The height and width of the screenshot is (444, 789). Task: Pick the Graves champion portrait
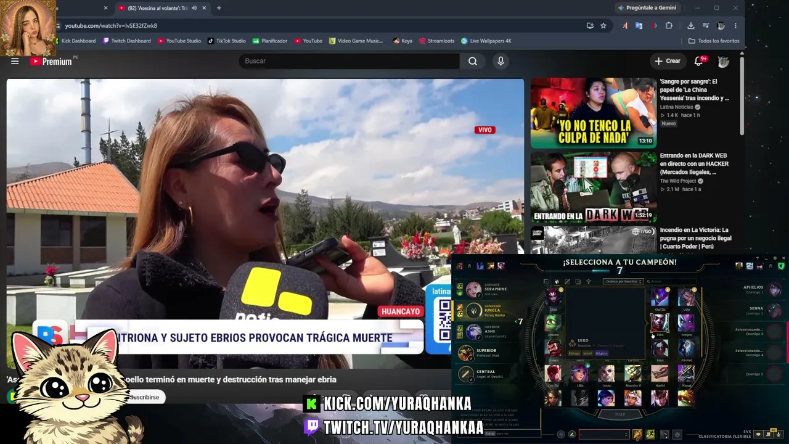point(553,348)
